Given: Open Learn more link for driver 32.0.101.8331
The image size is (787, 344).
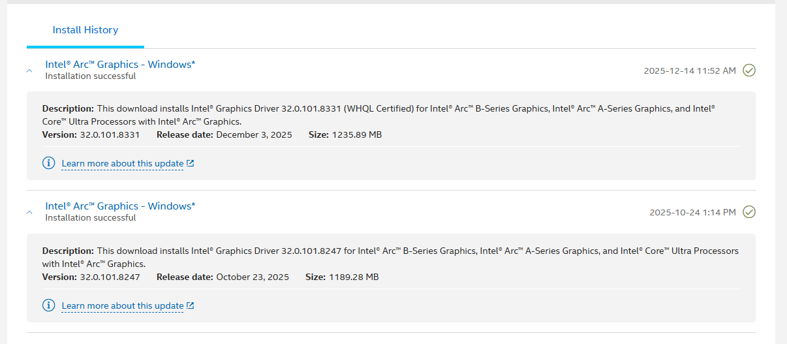Looking at the screenshot, I should [122, 163].
